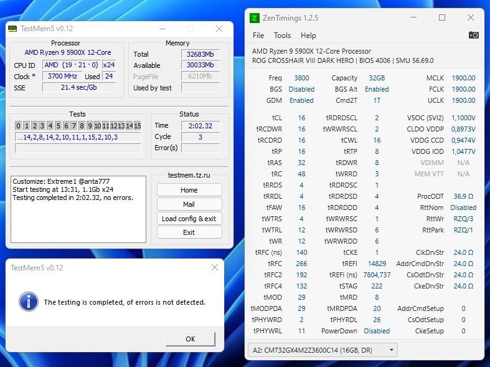Open the Help menu in ZenTimings
Screen dimensions: 490x367
(308, 36)
